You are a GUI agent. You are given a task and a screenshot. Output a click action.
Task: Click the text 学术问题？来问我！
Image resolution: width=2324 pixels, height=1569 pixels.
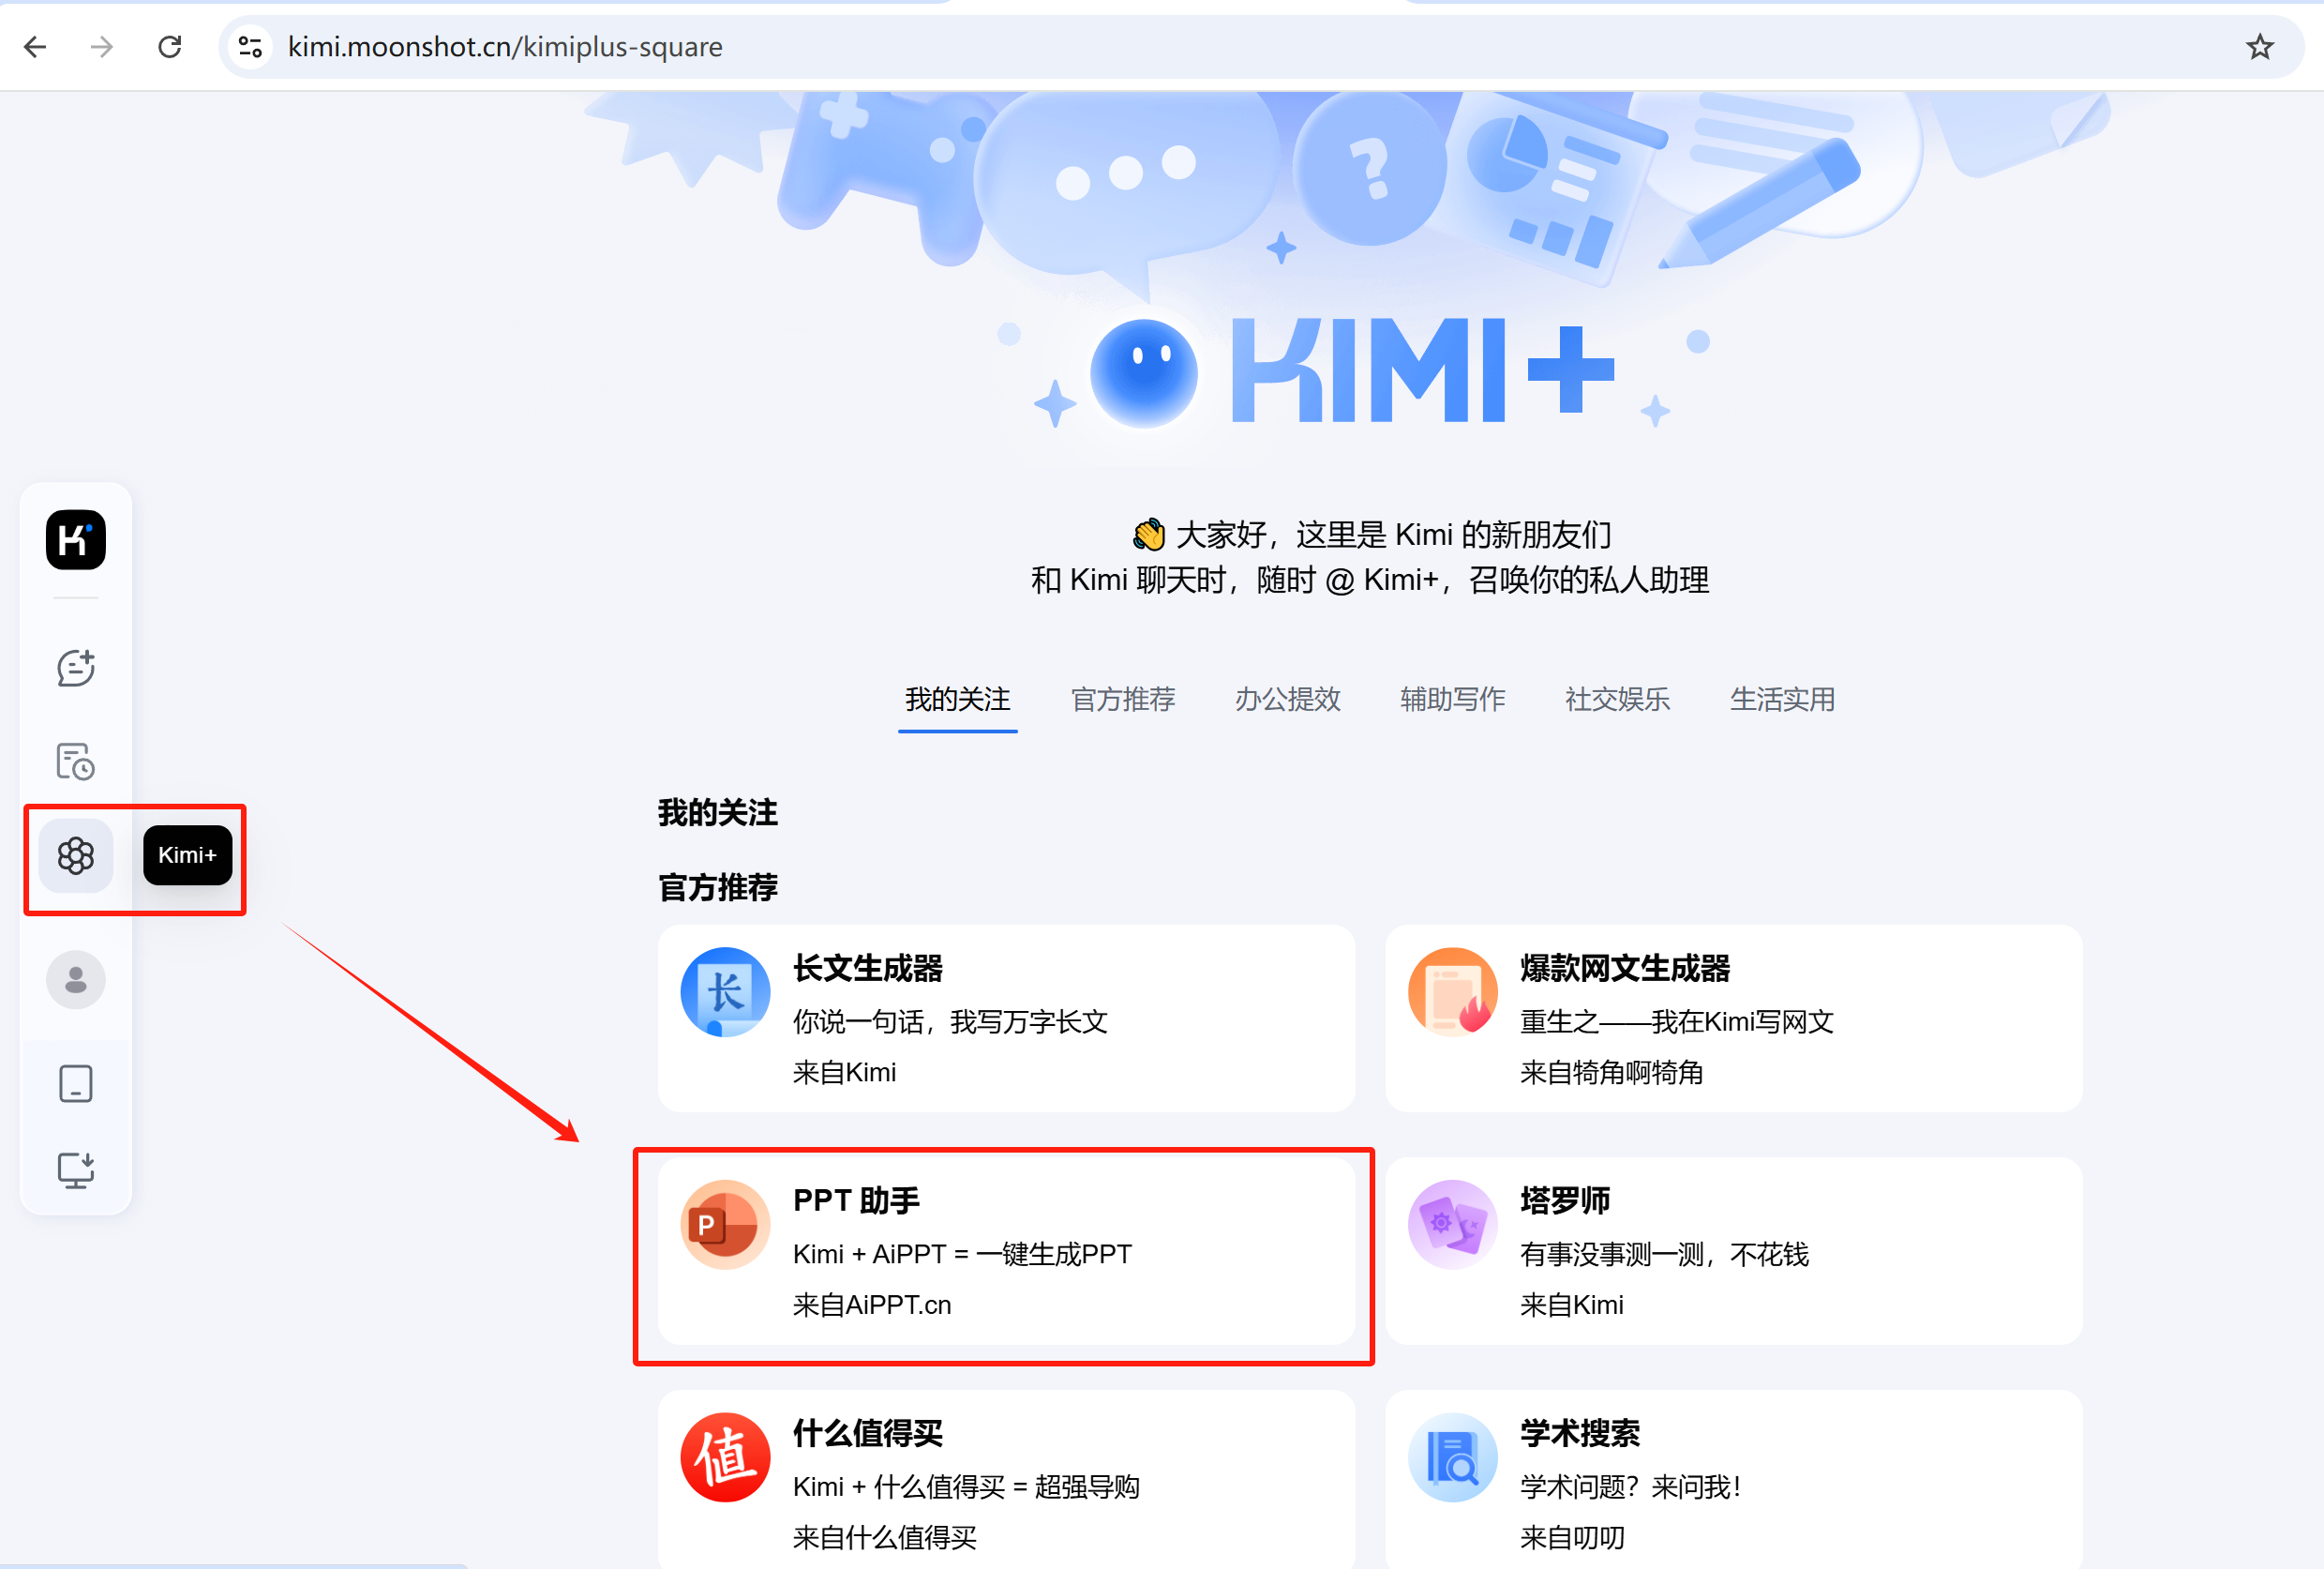pos(1632,1487)
